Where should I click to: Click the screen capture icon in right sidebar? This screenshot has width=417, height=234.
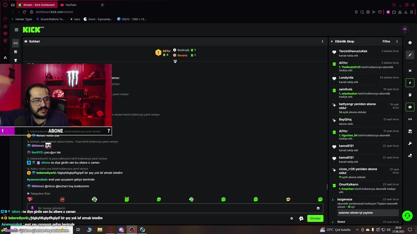pos(410,71)
